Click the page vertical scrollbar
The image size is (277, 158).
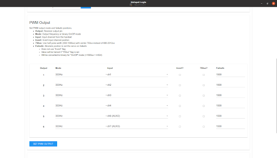click(276, 95)
